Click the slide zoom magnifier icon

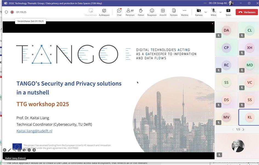click(x=14, y=150)
